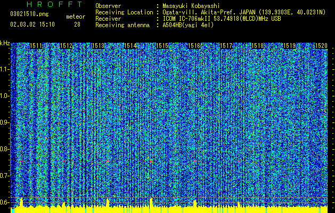Click the 1512 time marker
The image size is (335, 213).
[67, 46]
